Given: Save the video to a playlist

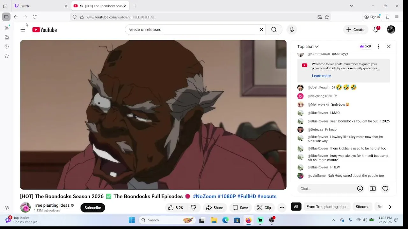Looking at the screenshot, I should tap(240, 208).
